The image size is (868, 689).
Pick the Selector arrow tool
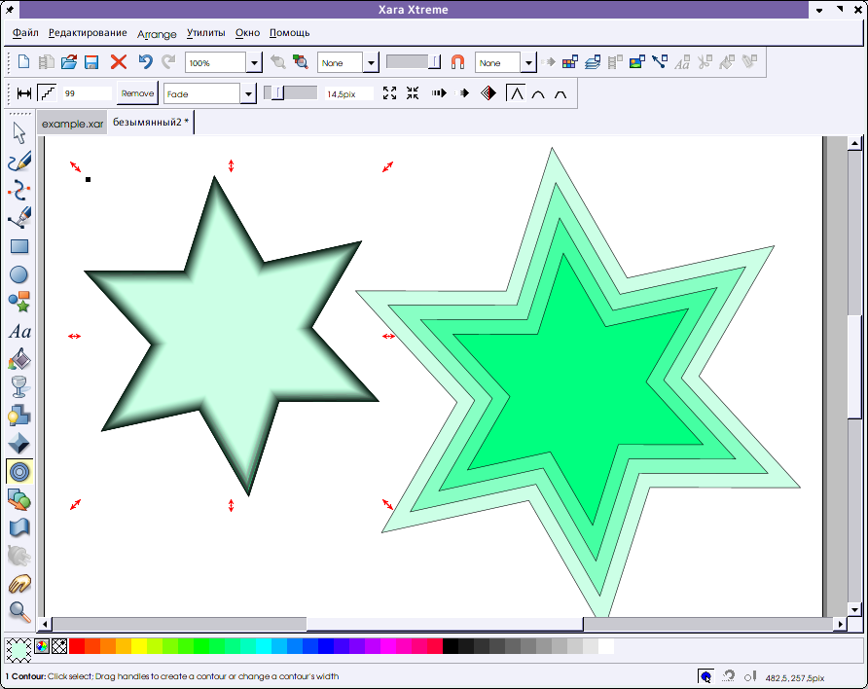click(19, 134)
